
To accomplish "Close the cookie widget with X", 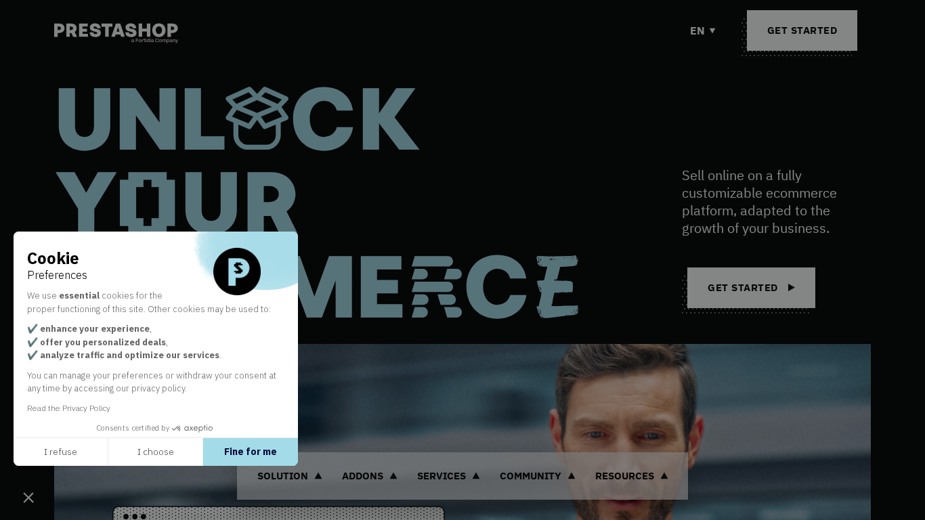I will click(x=28, y=498).
